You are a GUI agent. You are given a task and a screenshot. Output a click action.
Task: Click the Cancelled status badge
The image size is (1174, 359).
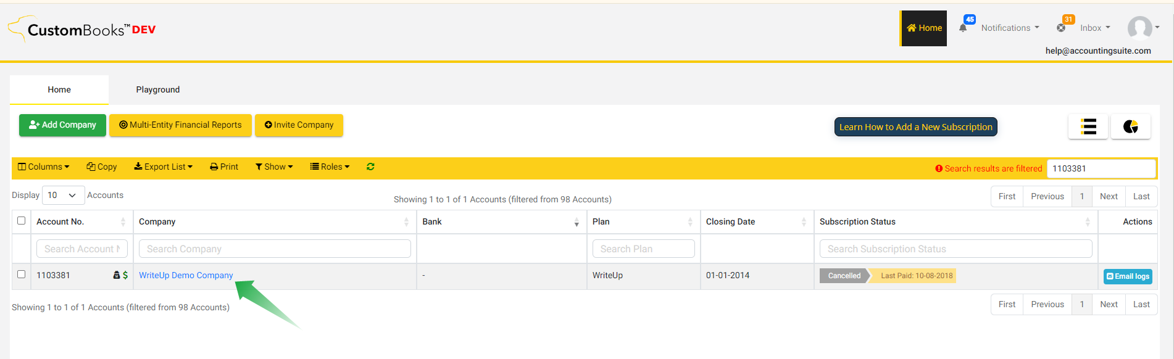pos(844,276)
